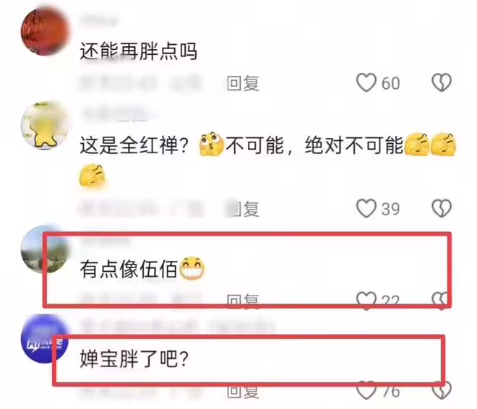Screen dimensions: 477x409
Task: Tap the comment text '还能再胖点吗'
Action: coord(139,51)
